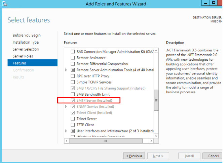Tick the Remote Assistance checkbox
This screenshot has width=224, height=163.
click(72, 58)
